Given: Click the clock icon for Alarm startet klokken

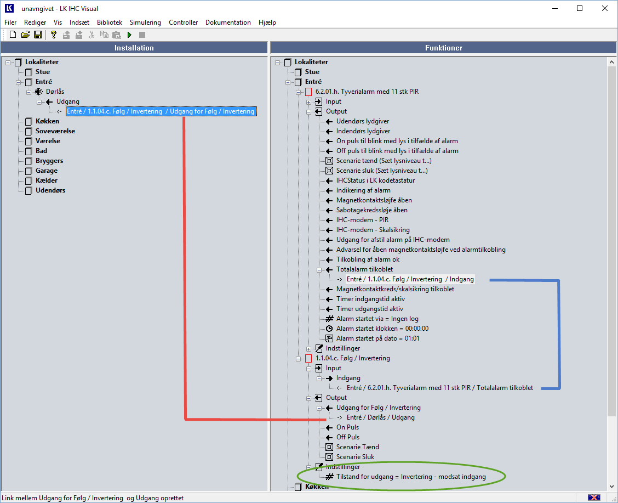Looking at the screenshot, I should [329, 329].
